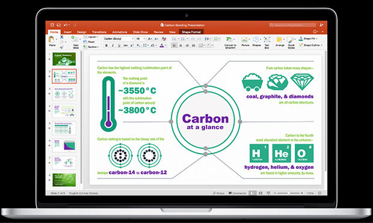
Task: Click the Comments button in status bar
Action: (237, 193)
